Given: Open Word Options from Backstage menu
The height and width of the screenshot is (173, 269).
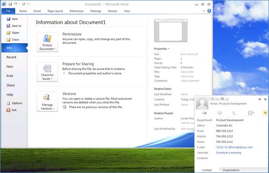Looking at the screenshot, I should [x=14, y=103].
